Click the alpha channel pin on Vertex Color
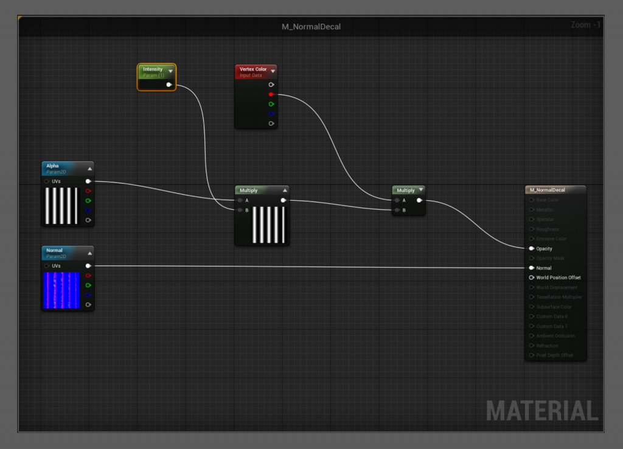The width and height of the screenshot is (623, 449). pyautogui.click(x=271, y=124)
